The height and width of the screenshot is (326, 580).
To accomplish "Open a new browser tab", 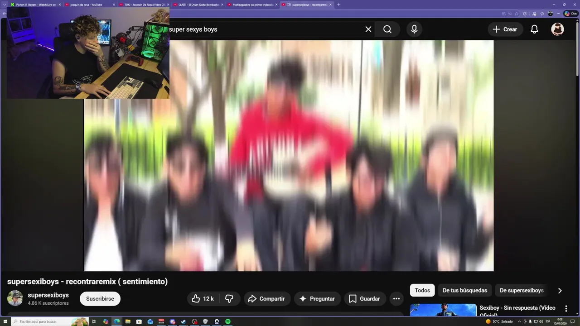I will pos(338,5).
